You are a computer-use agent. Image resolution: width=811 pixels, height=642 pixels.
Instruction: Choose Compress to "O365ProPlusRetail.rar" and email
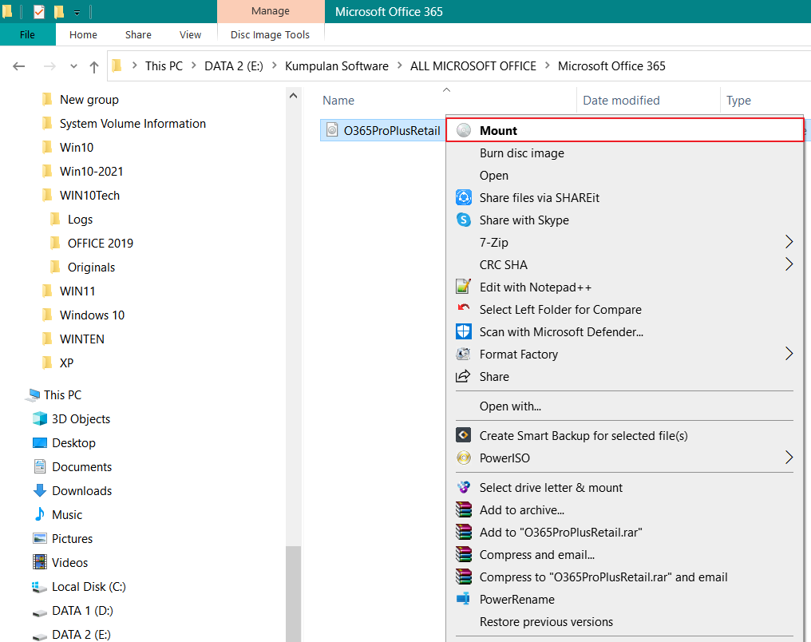click(x=603, y=577)
